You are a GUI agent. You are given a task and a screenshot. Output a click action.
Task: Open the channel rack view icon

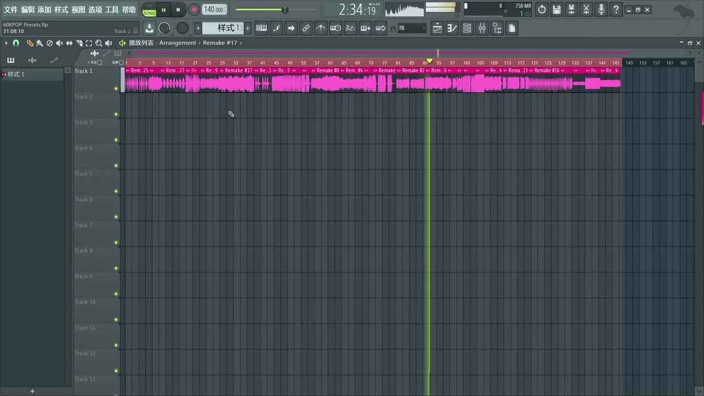(x=467, y=28)
